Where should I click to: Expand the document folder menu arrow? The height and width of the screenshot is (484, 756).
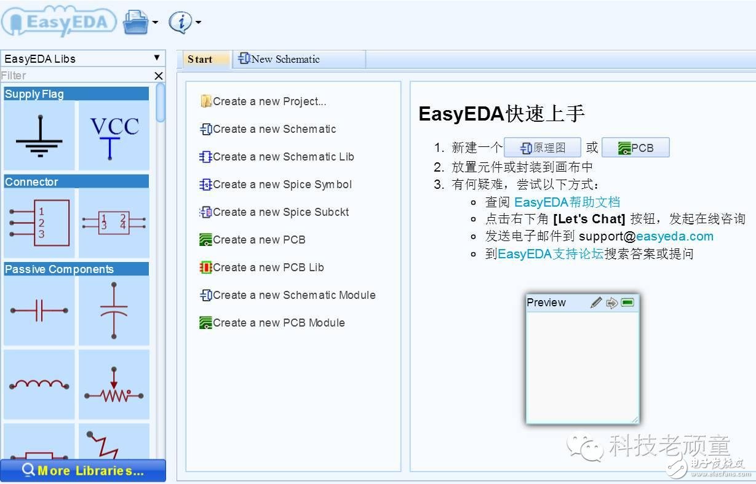[155, 23]
